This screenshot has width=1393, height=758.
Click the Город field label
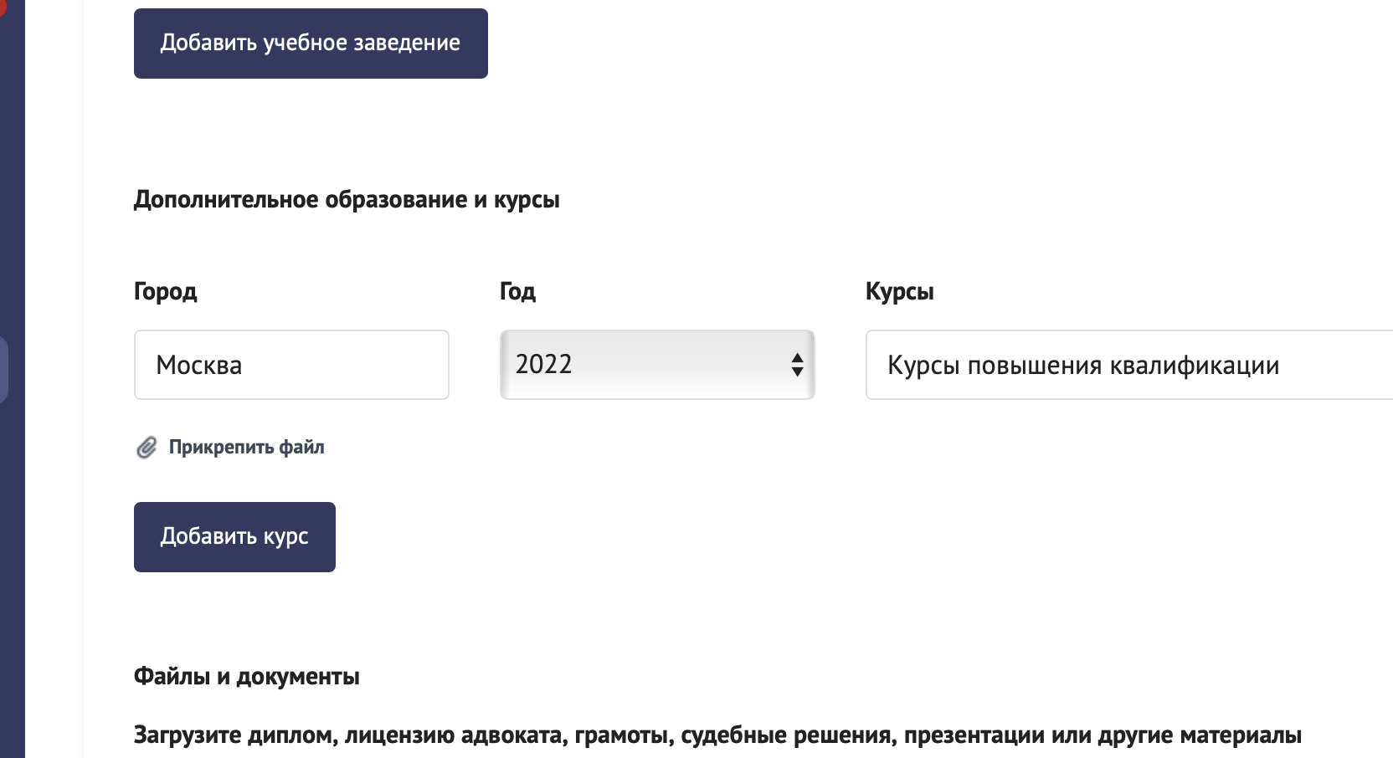click(165, 291)
